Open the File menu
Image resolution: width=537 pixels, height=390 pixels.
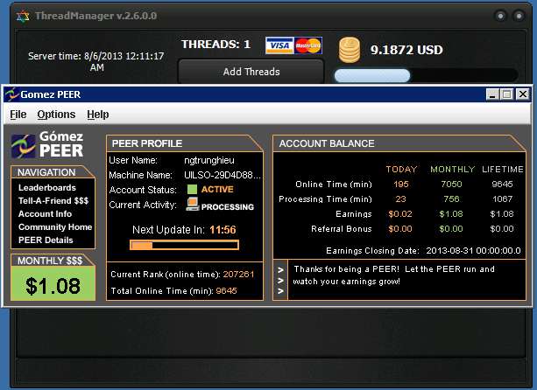point(18,115)
